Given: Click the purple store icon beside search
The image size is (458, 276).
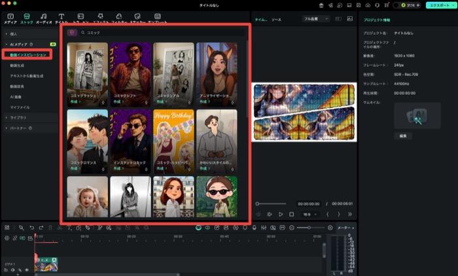Looking at the screenshot, I should [72, 33].
